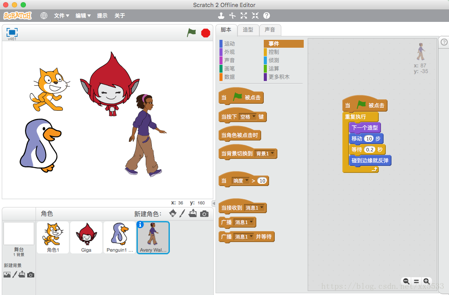This screenshot has width=449, height=295.
Task: Take new backdrop from camera icon
Action: 31,275
